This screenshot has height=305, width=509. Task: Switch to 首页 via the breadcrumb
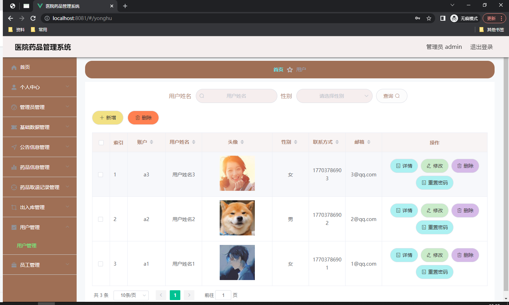278,69
